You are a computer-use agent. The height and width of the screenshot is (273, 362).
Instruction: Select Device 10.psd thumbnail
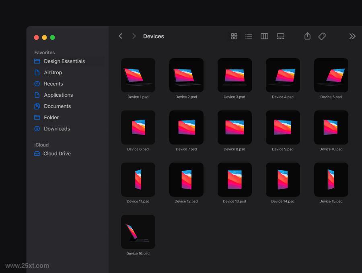[x=331, y=127]
